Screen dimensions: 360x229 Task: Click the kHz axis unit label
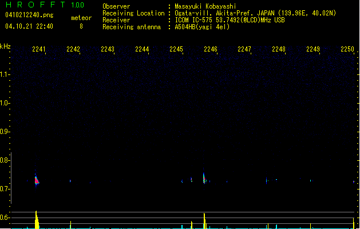pos(5,46)
